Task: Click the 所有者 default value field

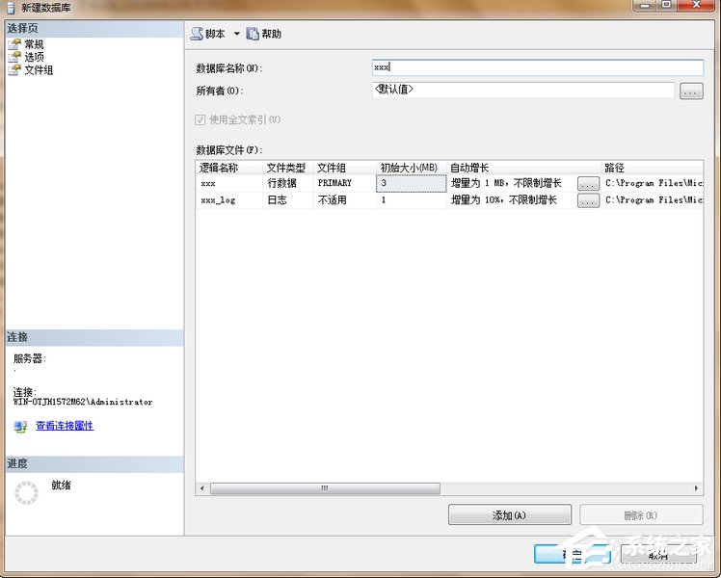Action: coord(523,90)
